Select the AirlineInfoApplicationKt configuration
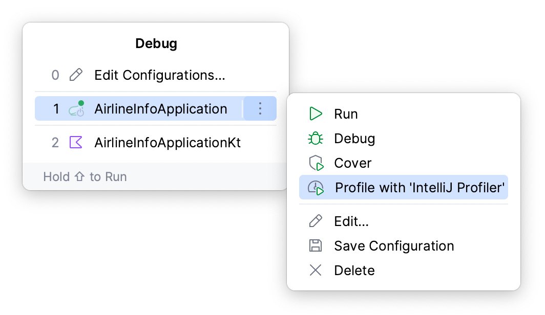 pos(167,143)
